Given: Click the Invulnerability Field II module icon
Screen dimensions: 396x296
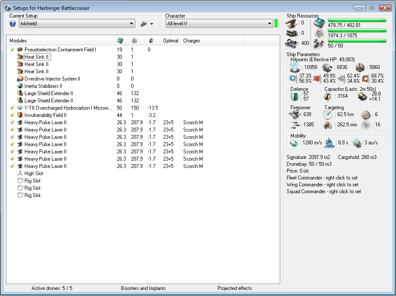Looking at the screenshot, I should (20, 115).
